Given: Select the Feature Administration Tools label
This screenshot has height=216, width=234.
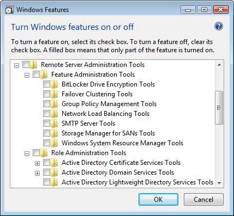Looking at the screenshot, I should click(93, 75).
